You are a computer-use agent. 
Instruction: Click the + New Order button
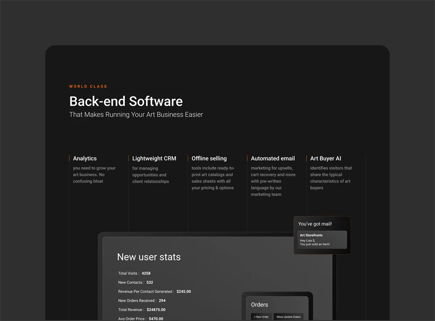[261, 317]
